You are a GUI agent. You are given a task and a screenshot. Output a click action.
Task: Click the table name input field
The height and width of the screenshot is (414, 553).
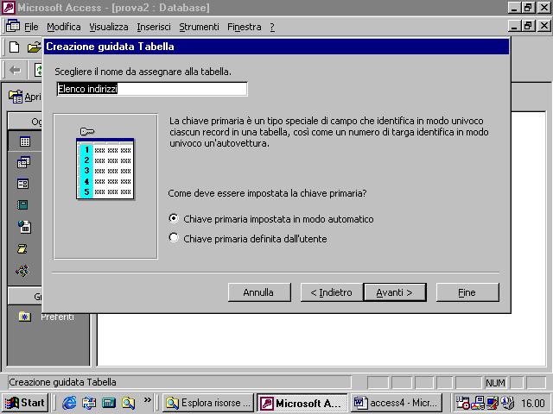[x=152, y=89]
